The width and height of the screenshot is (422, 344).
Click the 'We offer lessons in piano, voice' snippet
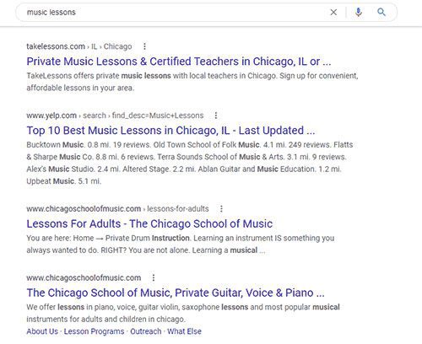click(x=183, y=313)
